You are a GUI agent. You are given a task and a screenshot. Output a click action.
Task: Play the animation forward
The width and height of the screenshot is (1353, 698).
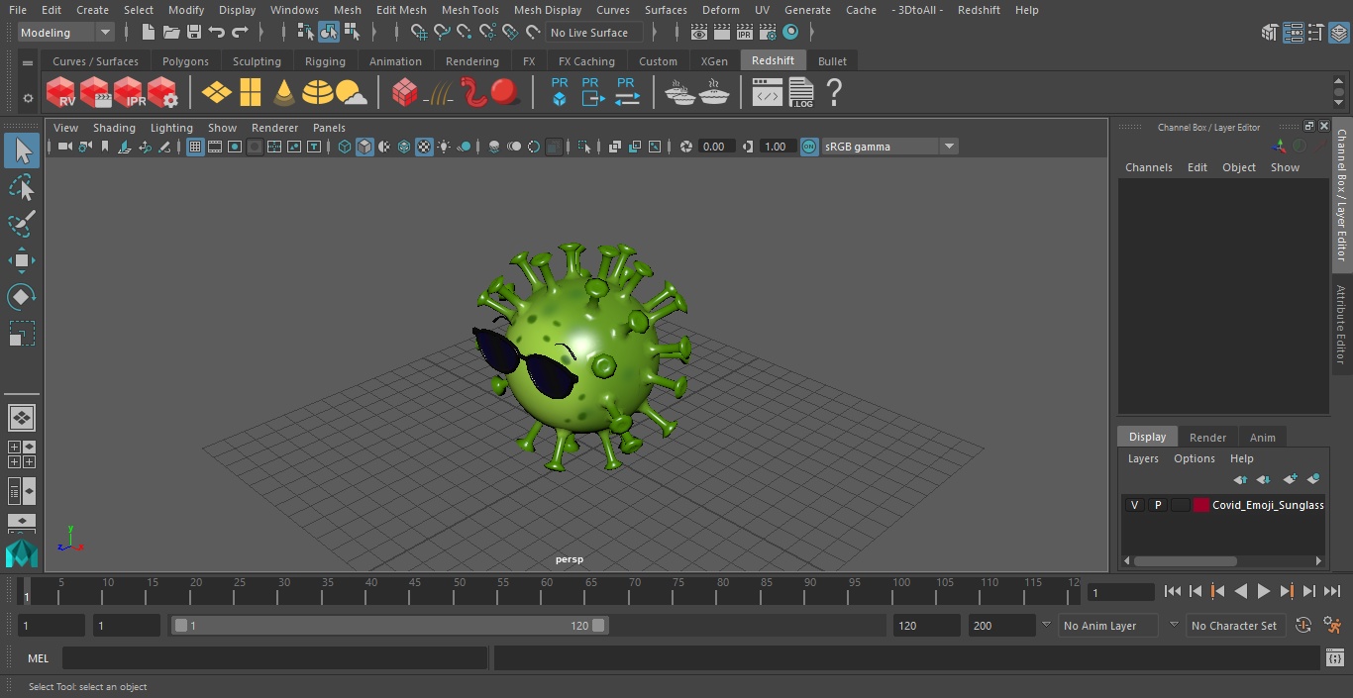tap(1264, 591)
